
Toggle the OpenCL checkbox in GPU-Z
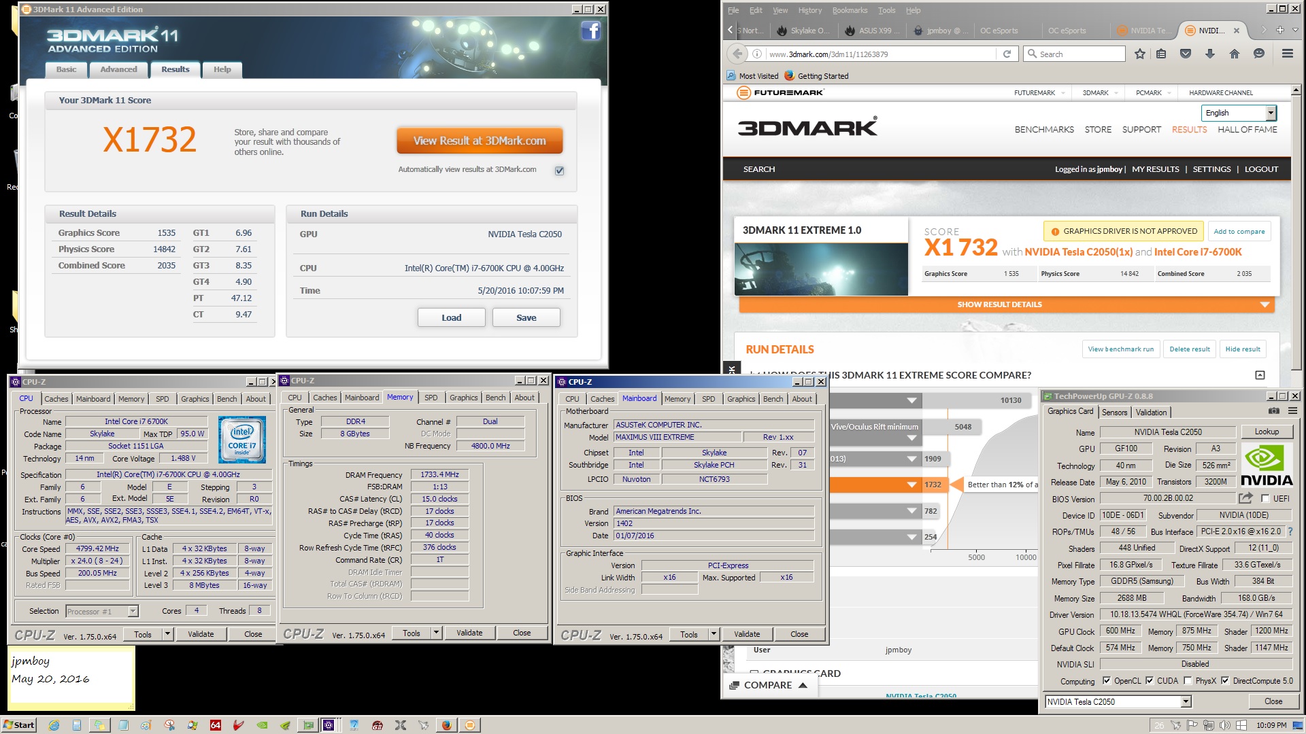(x=1107, y=680)
